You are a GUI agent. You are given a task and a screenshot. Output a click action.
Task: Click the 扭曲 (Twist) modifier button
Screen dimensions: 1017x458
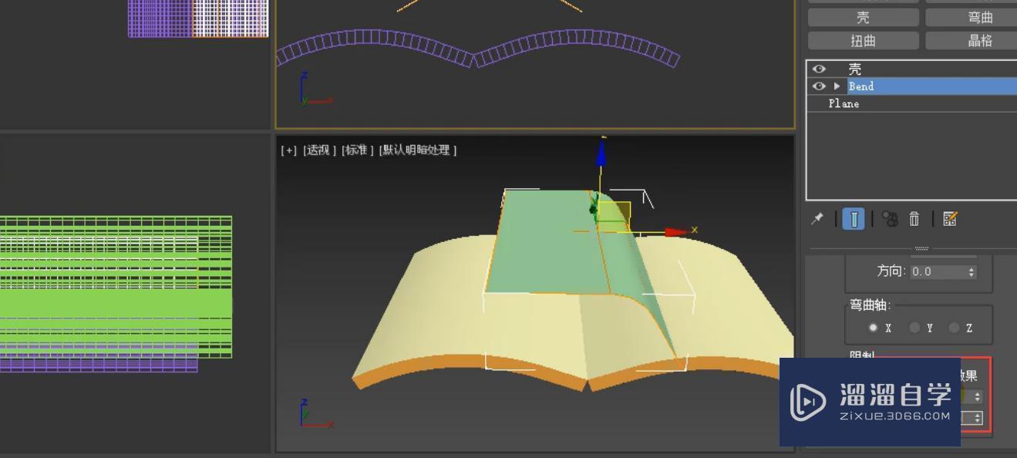(863, 40)
